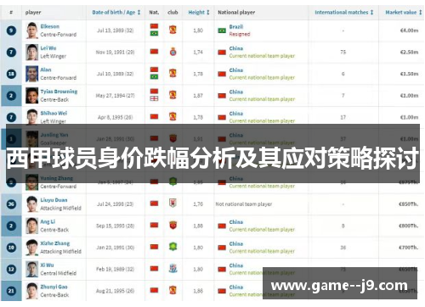Click the England flag in Tyias Browning's row
Screen dimensions: 425x307
coord(154,98)
